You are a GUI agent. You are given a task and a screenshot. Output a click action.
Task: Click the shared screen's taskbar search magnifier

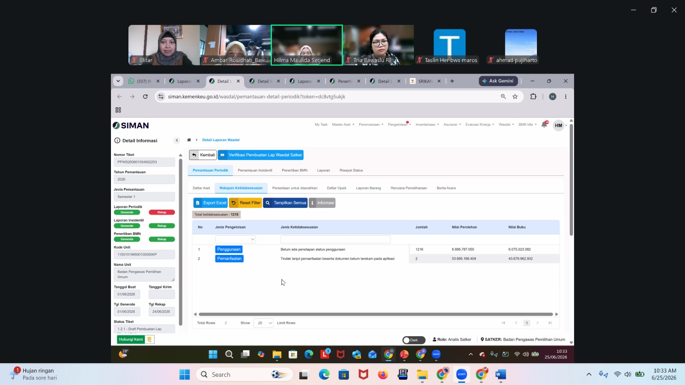coord(229,354)
